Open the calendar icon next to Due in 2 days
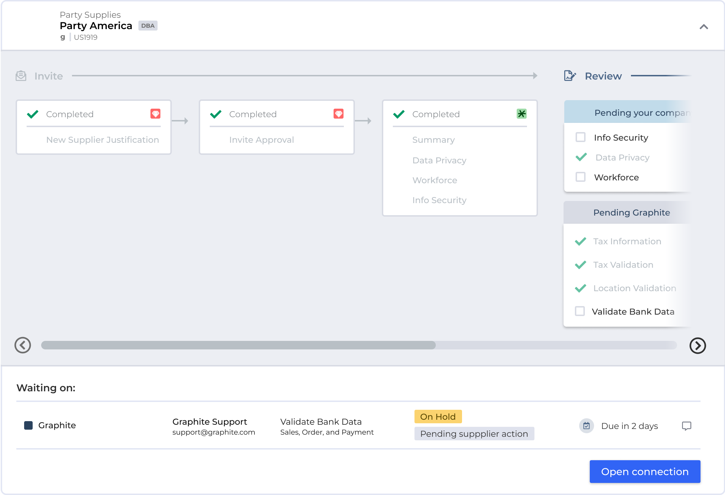This screenshot has width=725, height=495. [587, 426]
